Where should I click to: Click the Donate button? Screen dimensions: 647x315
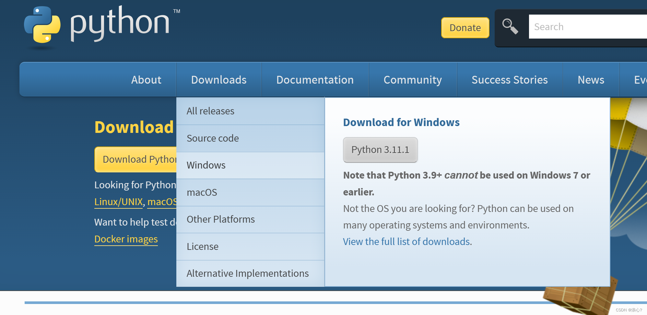[465, 28]
